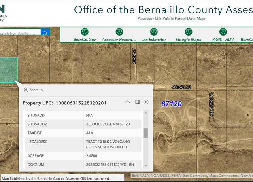Viewport: 253px width, 182px height.
Task: Click the popup scrollbar down arrow
Action: point(146,165)
